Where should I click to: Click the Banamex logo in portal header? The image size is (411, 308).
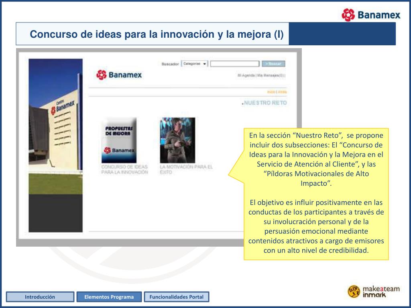click(119, 75)
